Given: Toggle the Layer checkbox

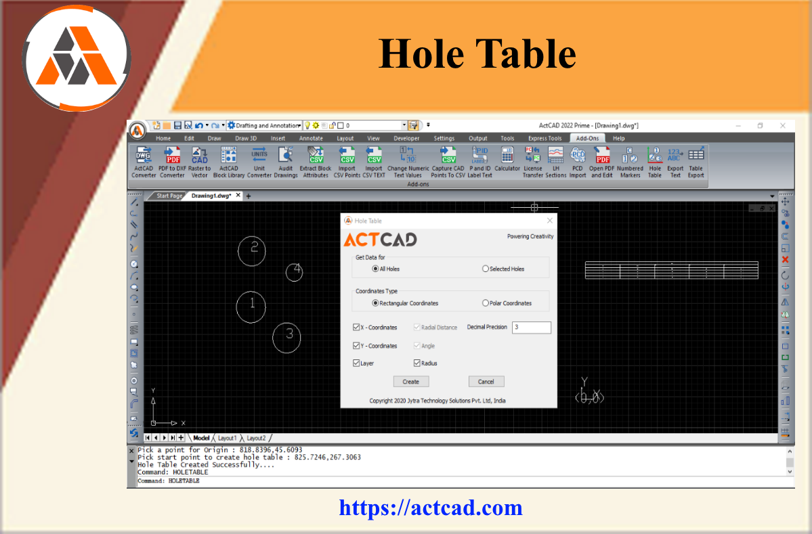Looking at the screenshot, I should (356, 363).
